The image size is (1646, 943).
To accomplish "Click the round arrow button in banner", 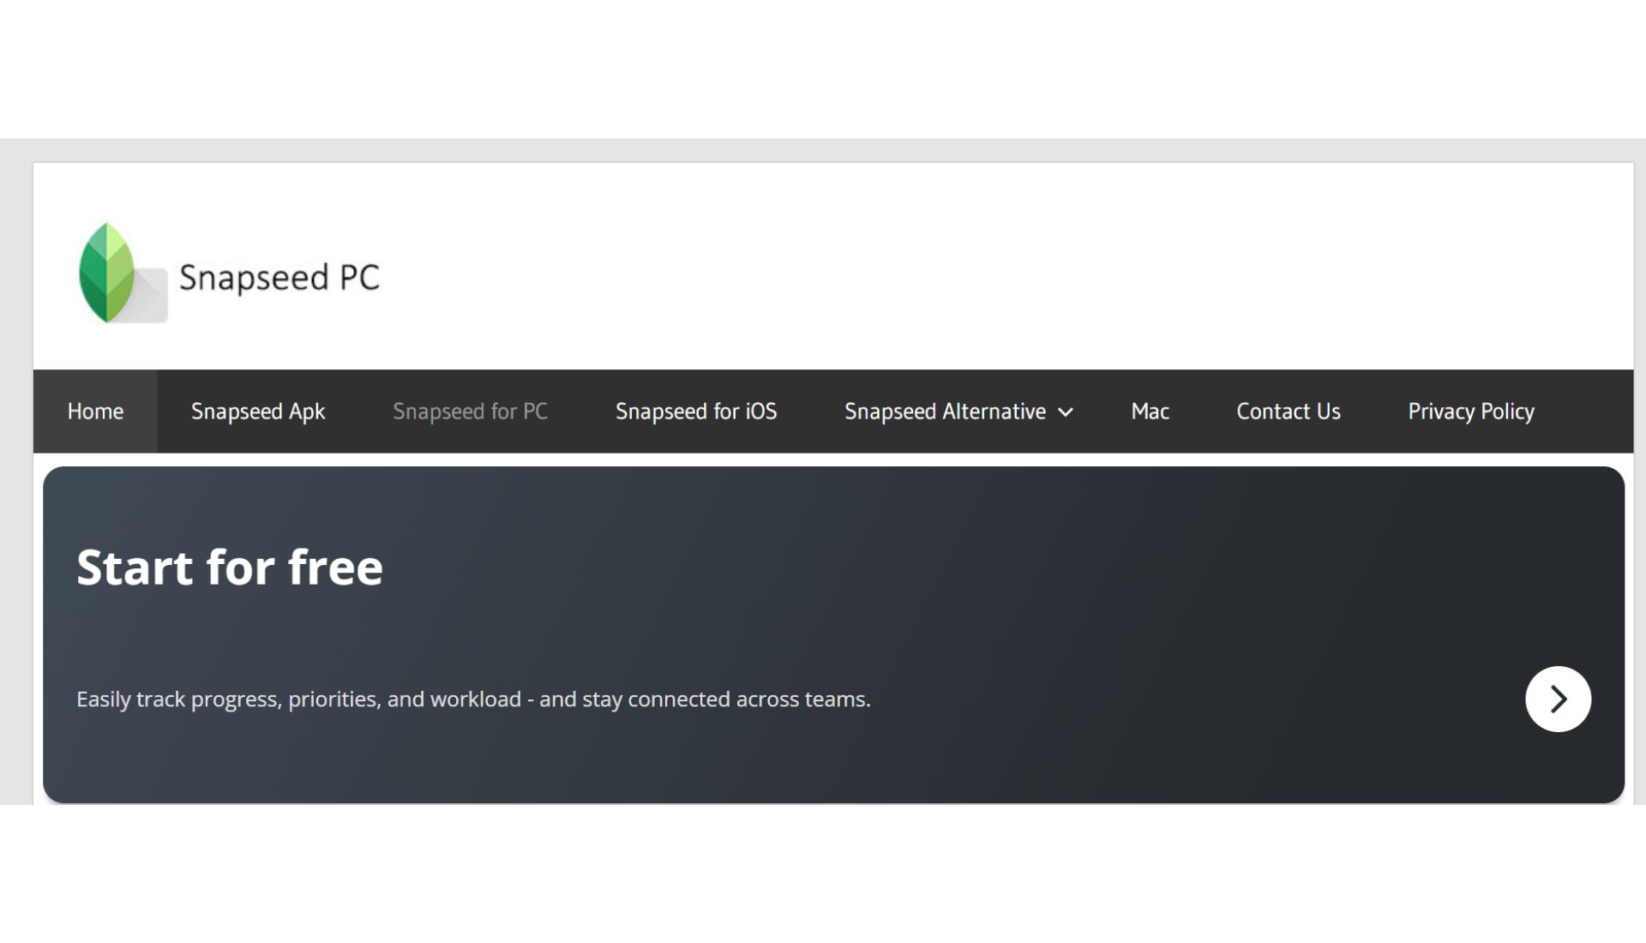I will coord(1558,699).
